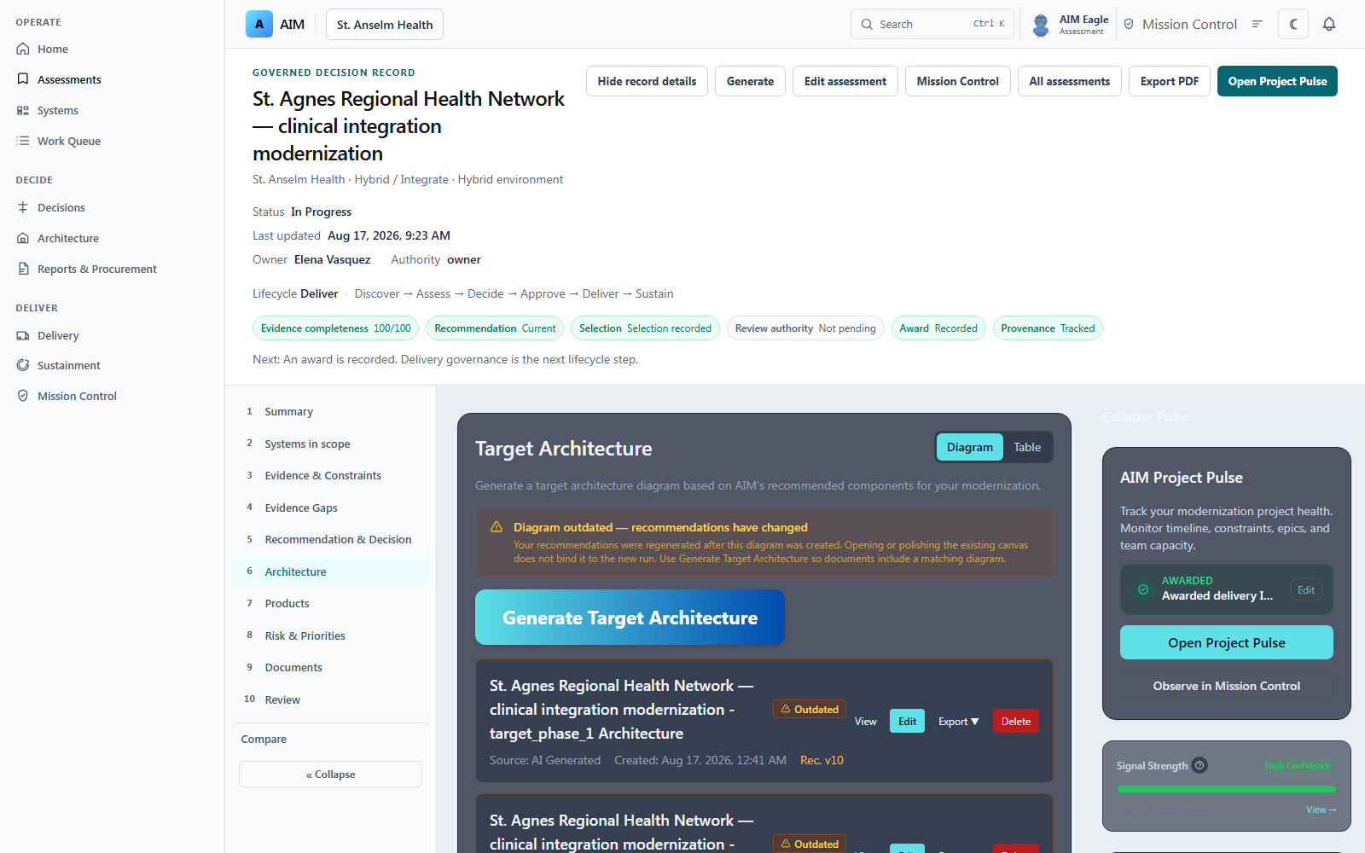
Task: Click the Delivery icon in sidebar
Action: click(x=23, y=335)
